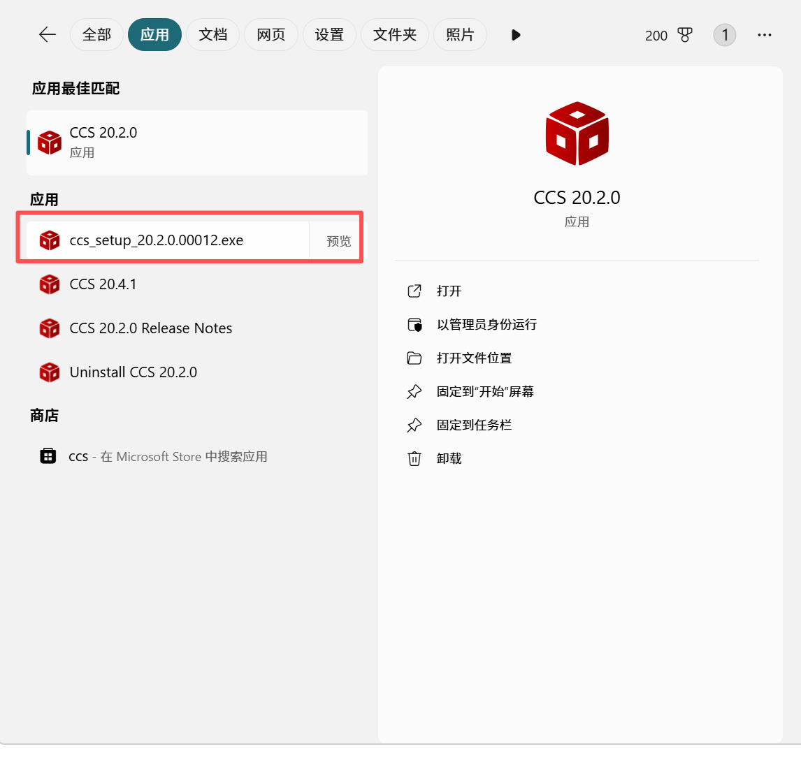Screen dimensions: 801x758
Task: Open the 设置 filter tab
Action: (329, 35)
